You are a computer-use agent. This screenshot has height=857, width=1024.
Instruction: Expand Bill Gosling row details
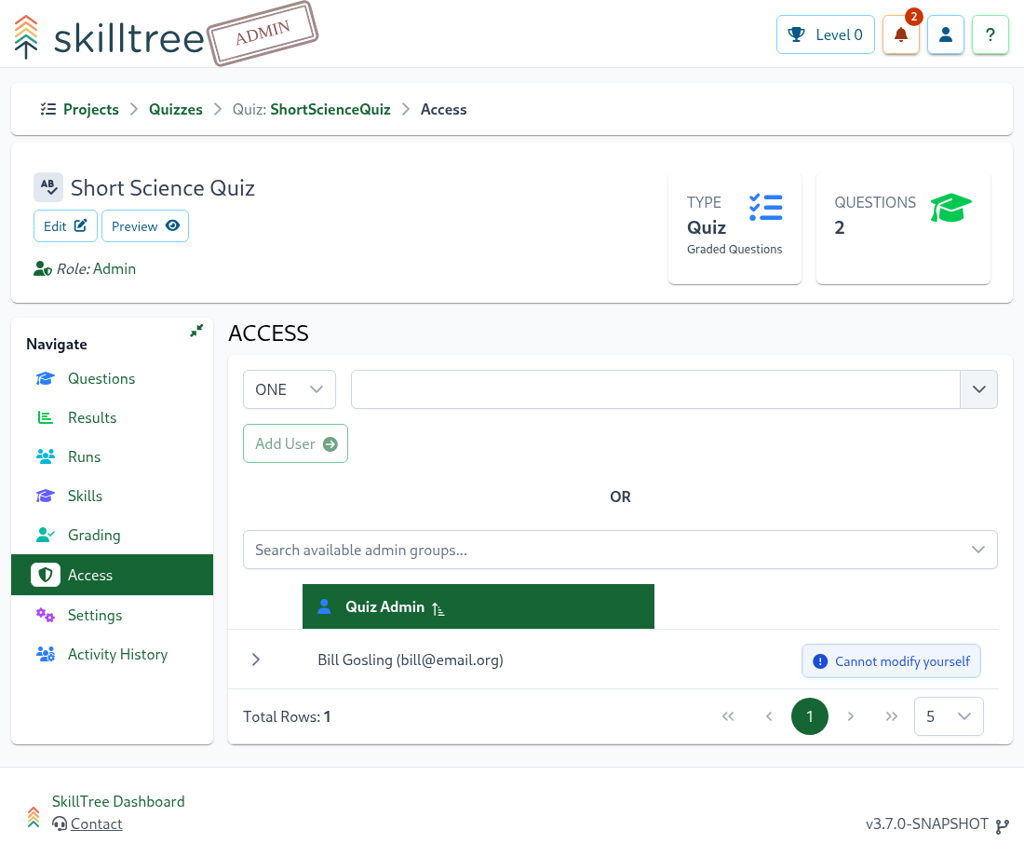(x=256, y=660)
